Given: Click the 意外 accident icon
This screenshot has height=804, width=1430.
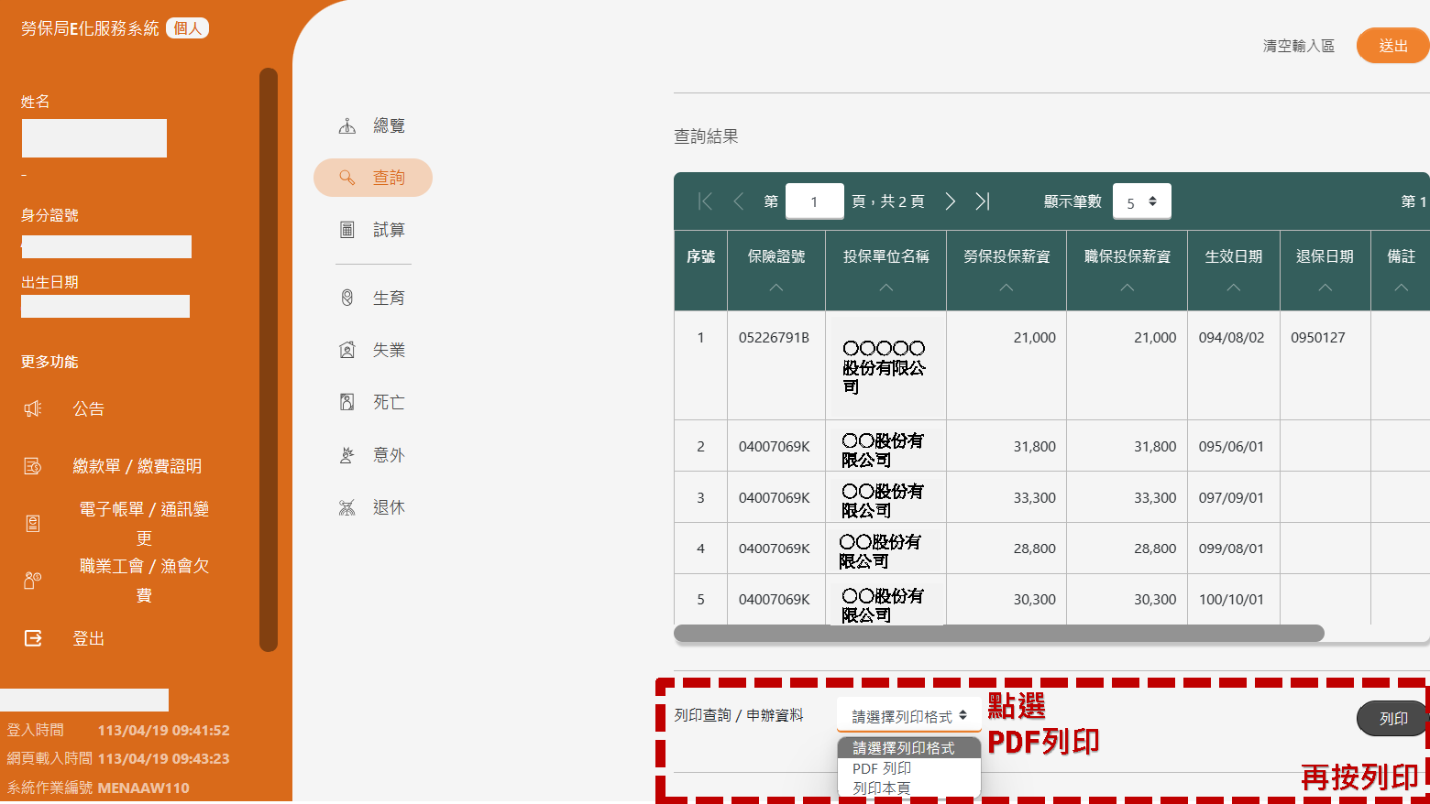Looking at the screenshot, I should tap(347, 455).
